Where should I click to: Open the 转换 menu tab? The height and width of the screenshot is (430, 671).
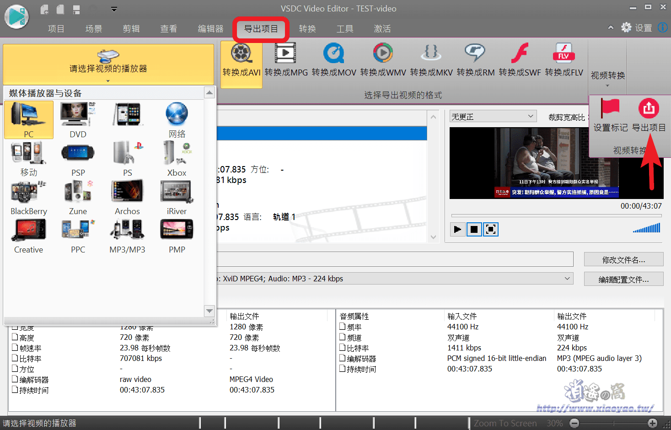307,28
